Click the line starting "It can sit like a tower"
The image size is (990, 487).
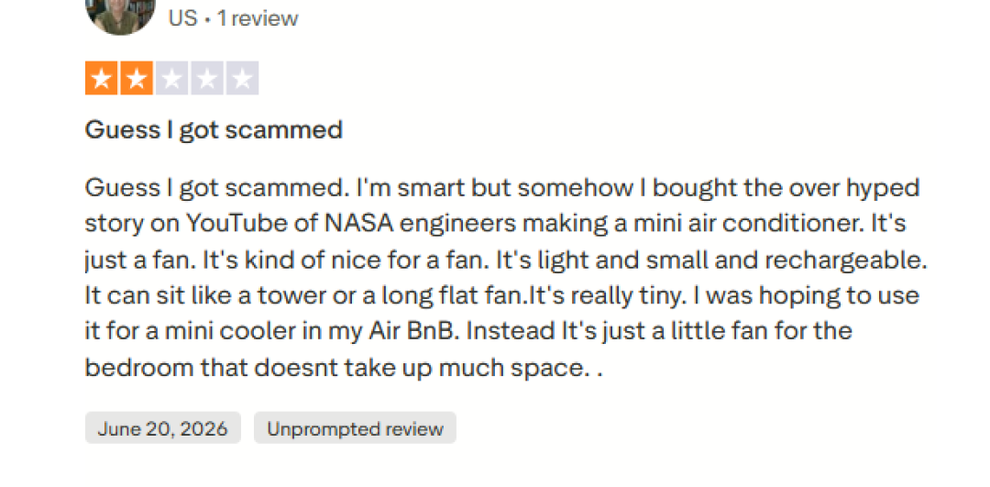tap(502, 295)
